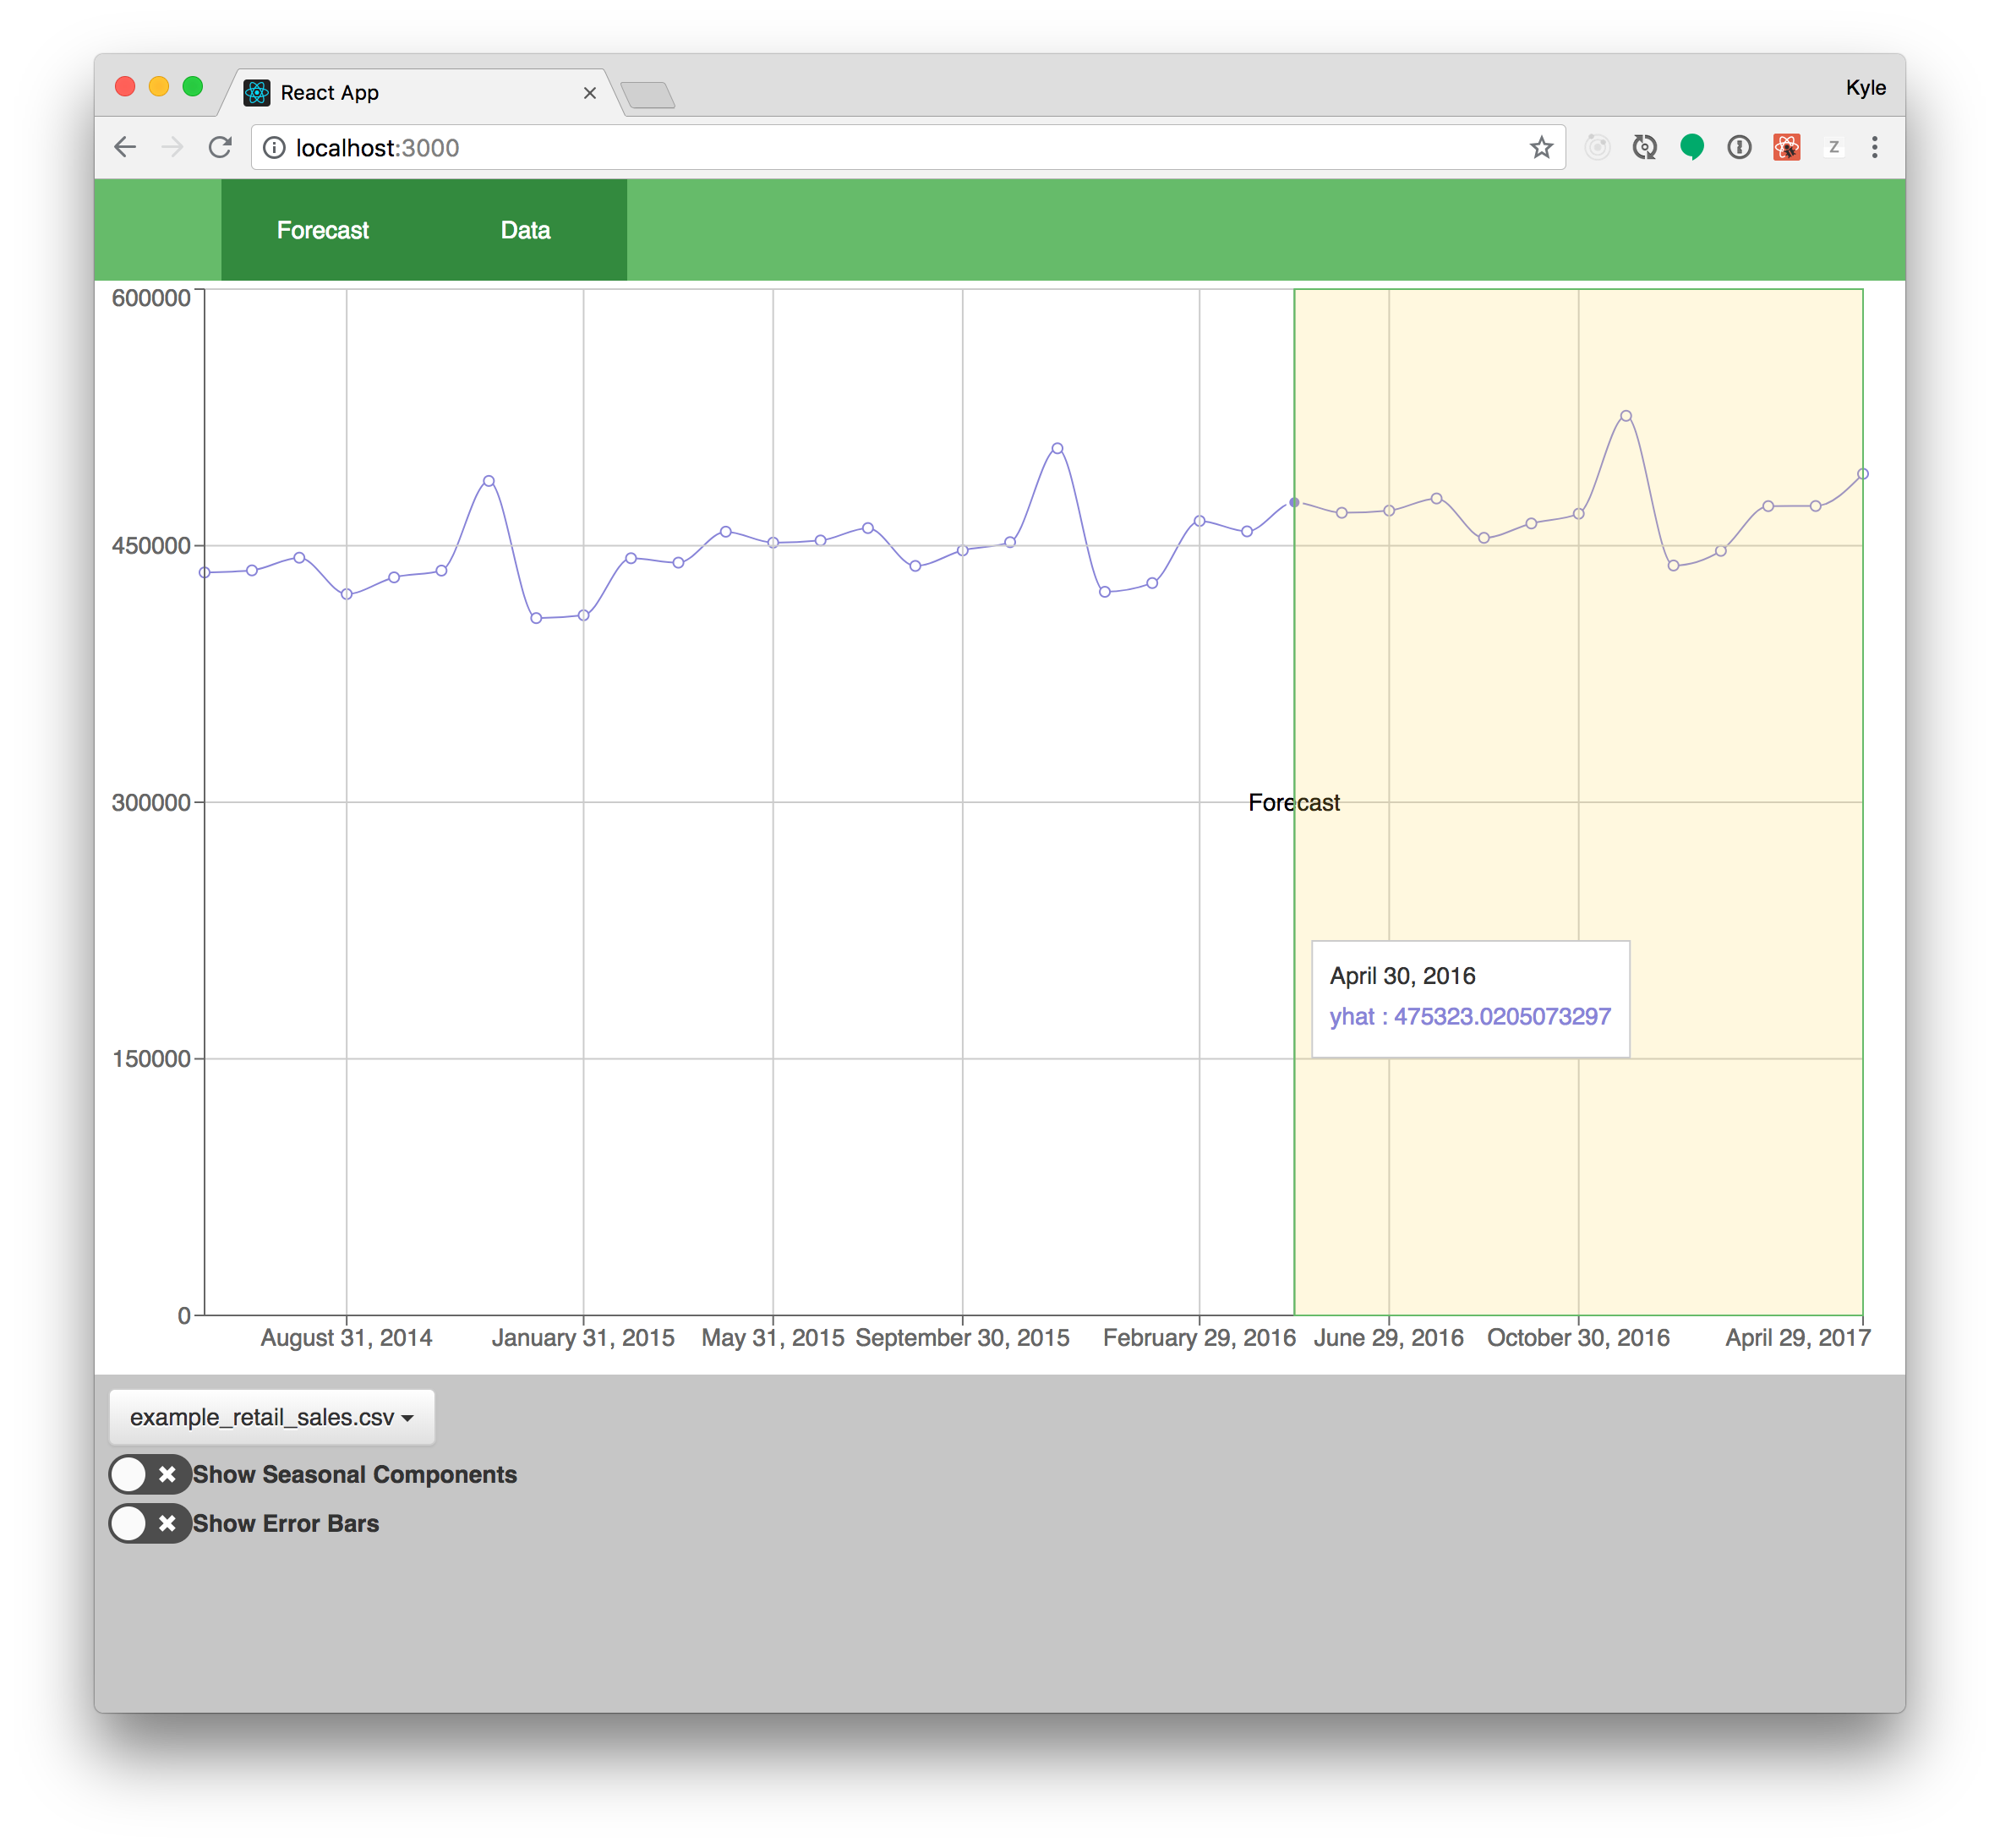Click the October 30, 2016 axis label
Image resolution: width=2000 pixels, height=1848 pixels.
click(x=1578, y=1338)
